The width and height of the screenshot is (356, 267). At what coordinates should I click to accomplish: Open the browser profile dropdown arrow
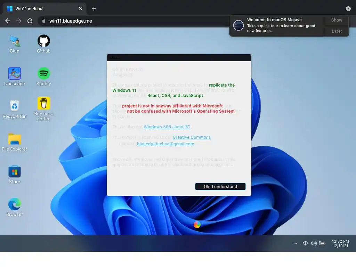[x=348, y=9]
